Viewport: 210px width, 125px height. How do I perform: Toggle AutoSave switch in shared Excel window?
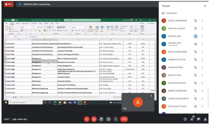[13, 20]
